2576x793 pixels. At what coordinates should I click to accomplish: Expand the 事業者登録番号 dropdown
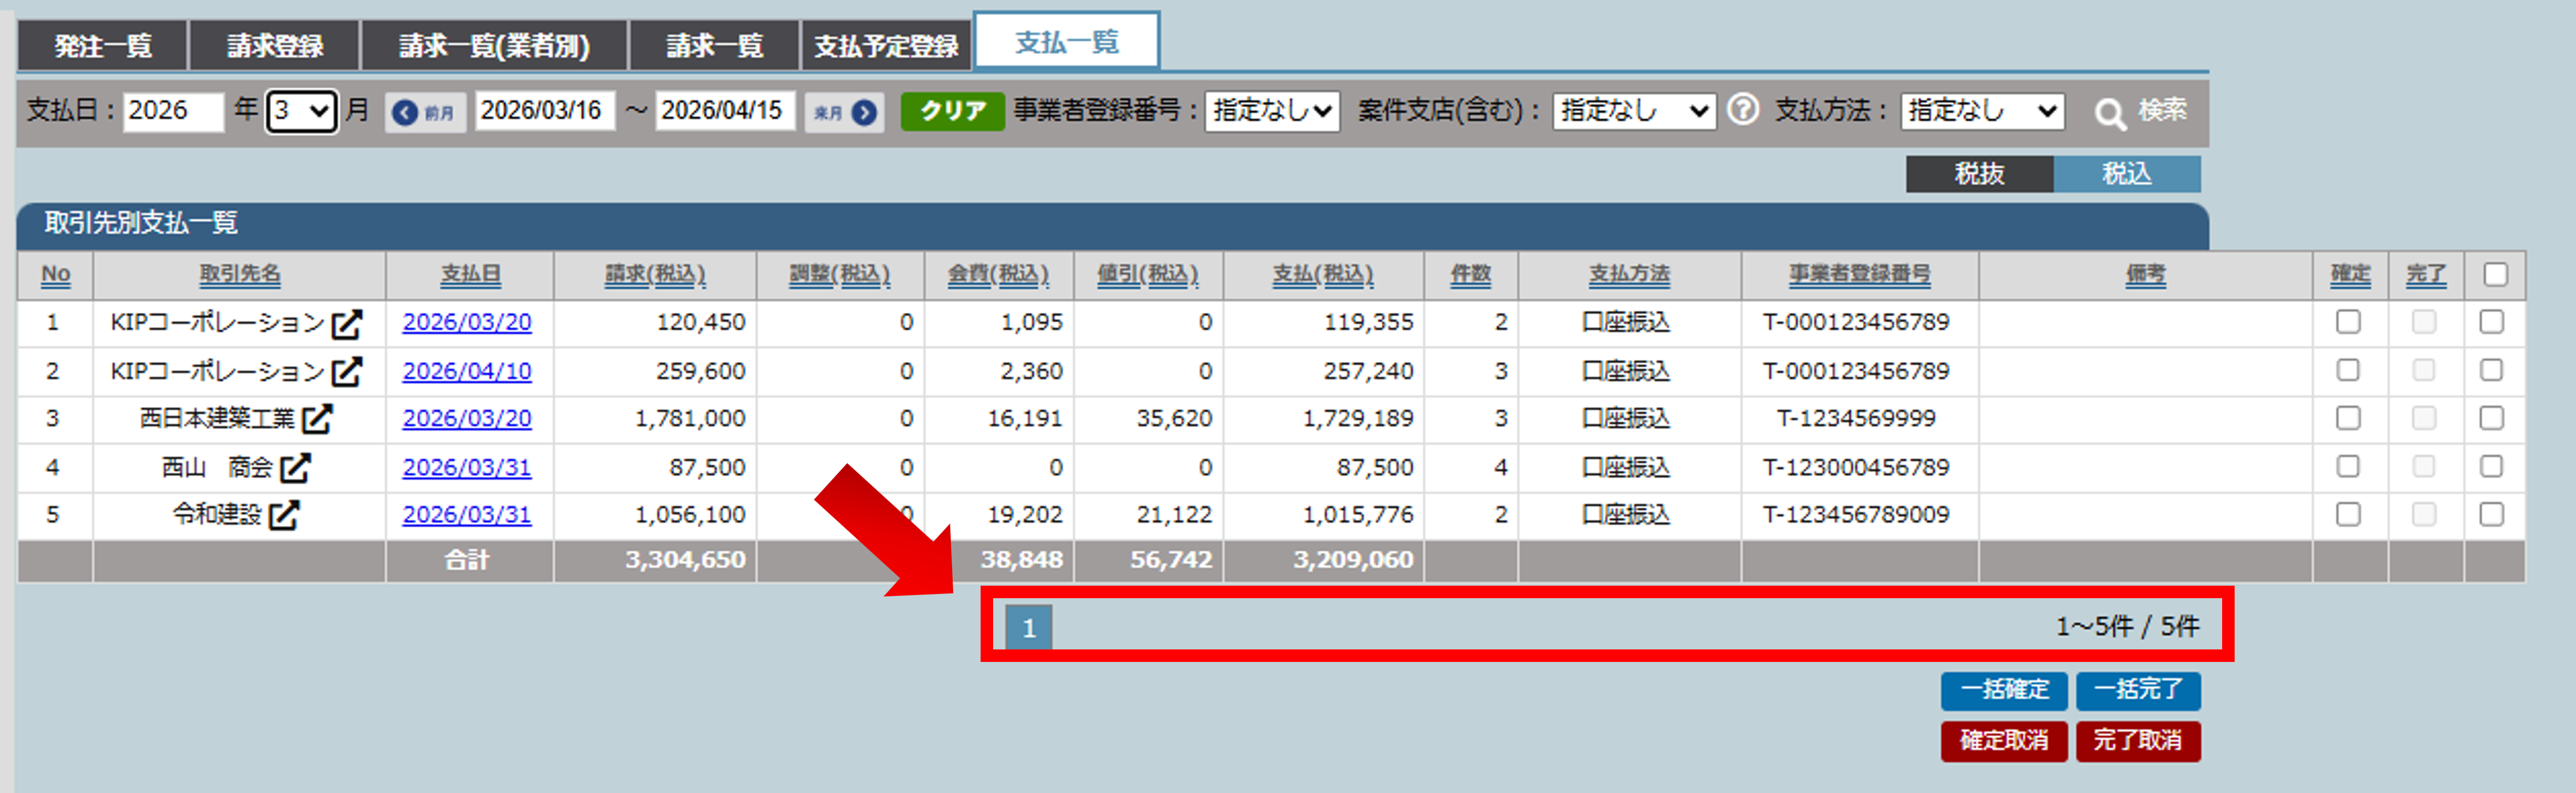point(1271,110)
